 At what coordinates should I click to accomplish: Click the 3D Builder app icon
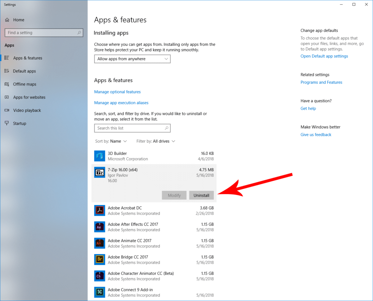coord(99,156)
